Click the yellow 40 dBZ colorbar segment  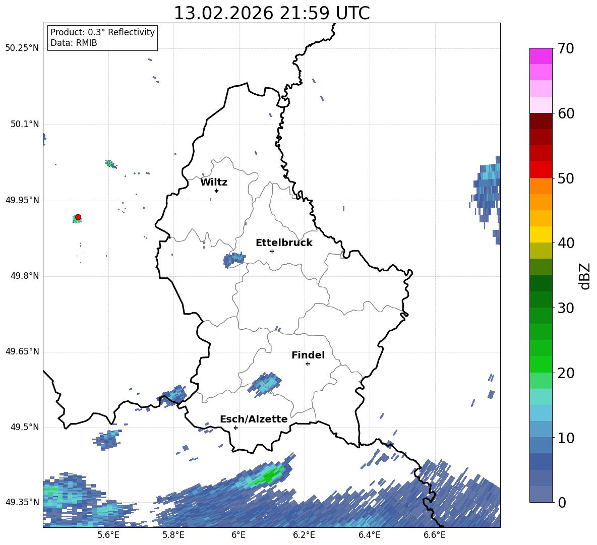tap(541, 234)
